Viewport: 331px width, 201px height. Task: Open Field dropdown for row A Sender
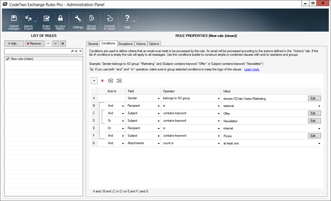[x=159, y=98]
